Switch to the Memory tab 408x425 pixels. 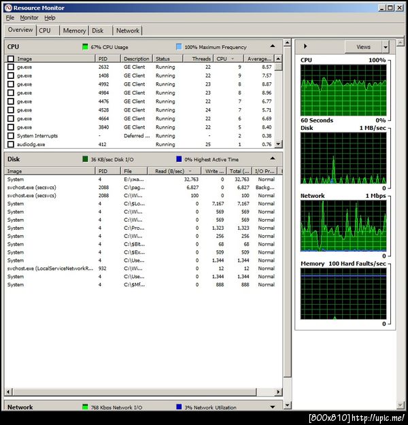click(x=74, y=31)
